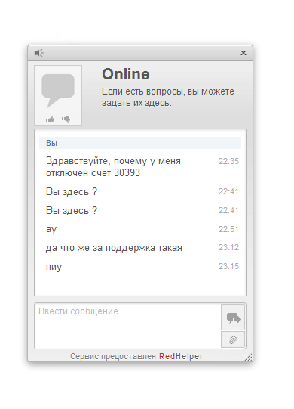Click the 'да что же за поддержка такая' message
Screen dimensions: 294x409
click(114, 247)
